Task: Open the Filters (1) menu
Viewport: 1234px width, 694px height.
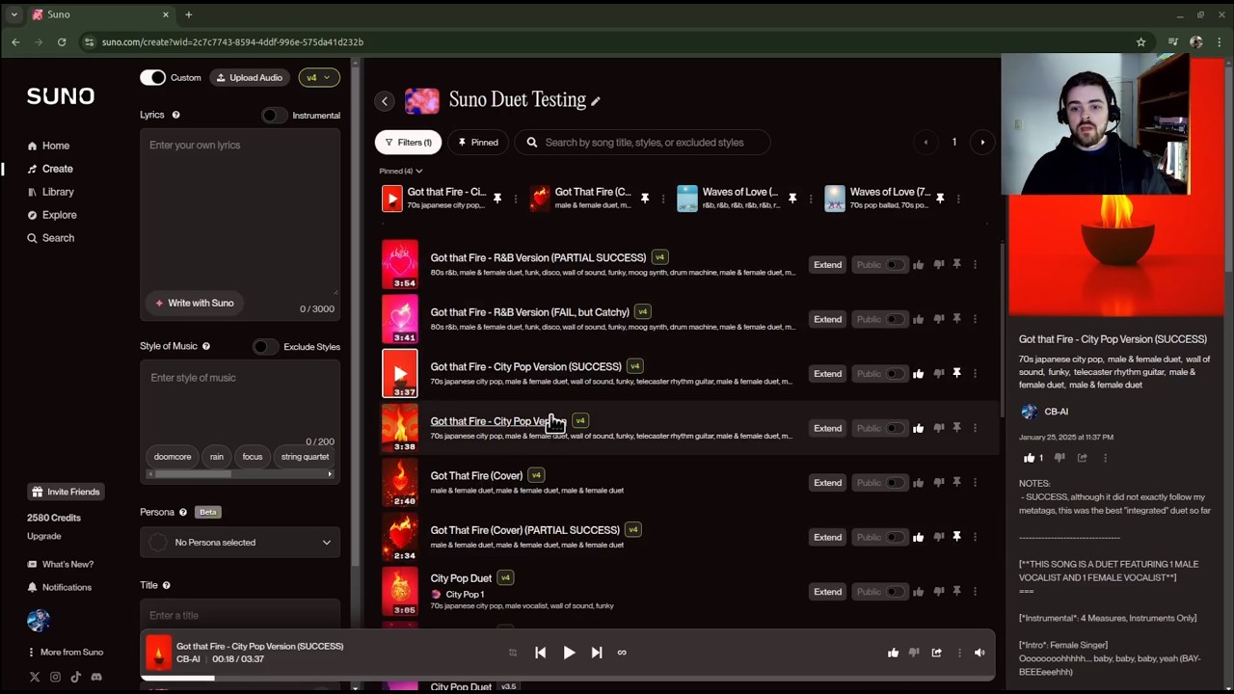Action: [x=408, y=143]
